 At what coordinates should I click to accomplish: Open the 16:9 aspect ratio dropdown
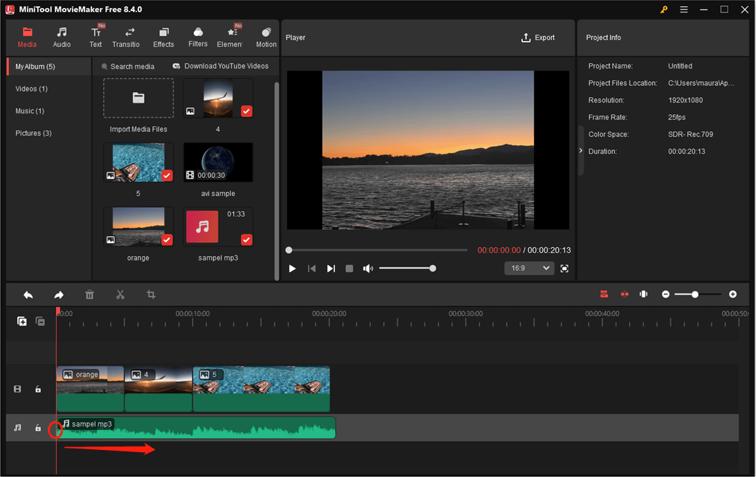pos(529,268)
